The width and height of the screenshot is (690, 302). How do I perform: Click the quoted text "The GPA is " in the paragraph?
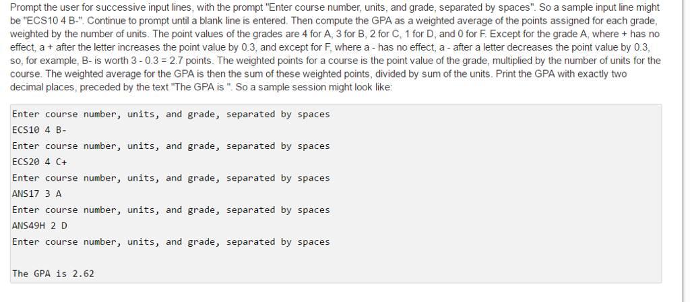click(x=202, y=87)
